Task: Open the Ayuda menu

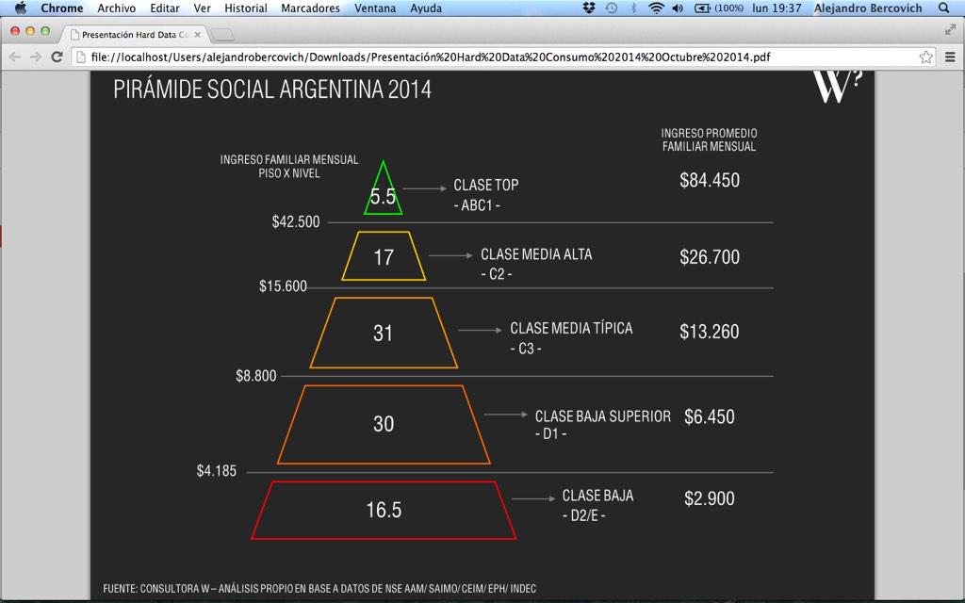Action: point(426,8)
